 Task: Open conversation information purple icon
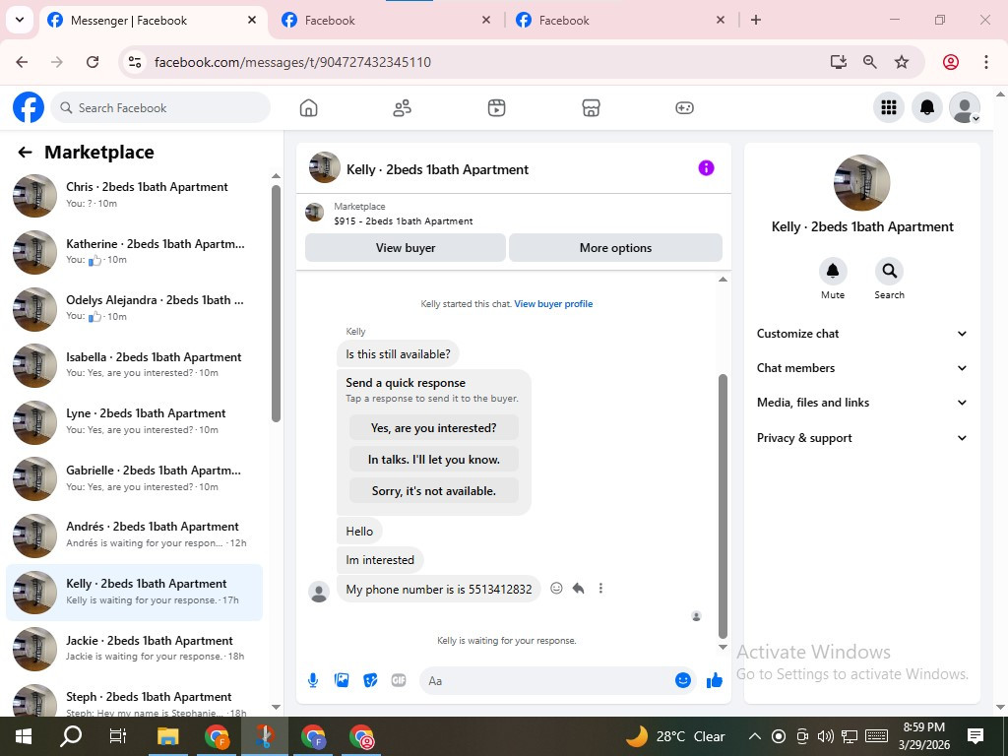[706, 167]
